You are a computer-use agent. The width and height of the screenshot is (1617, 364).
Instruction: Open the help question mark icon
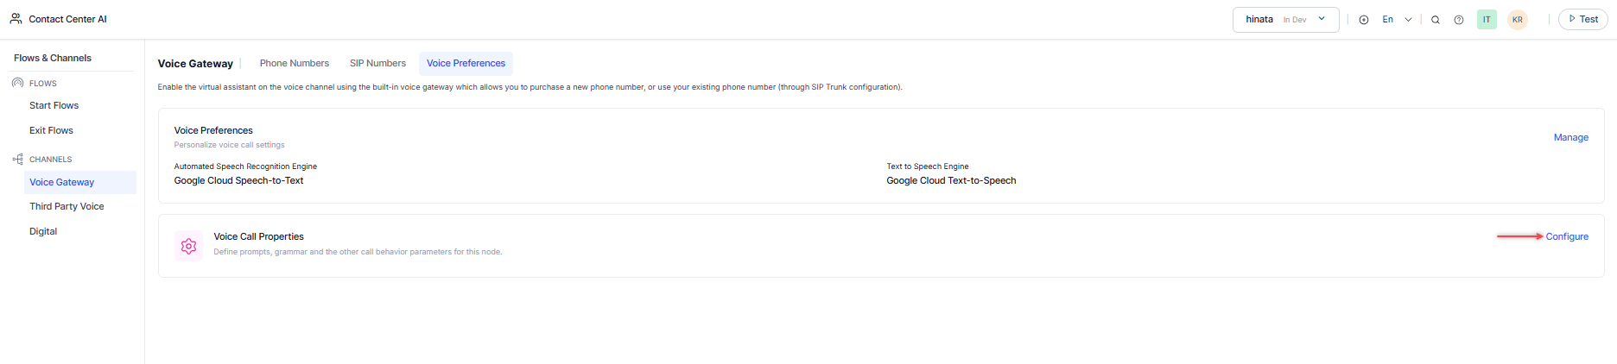[1459, 20]
